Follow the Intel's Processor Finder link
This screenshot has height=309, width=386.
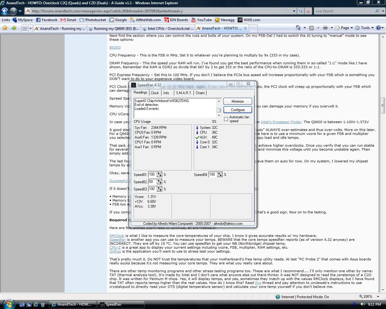281,122
